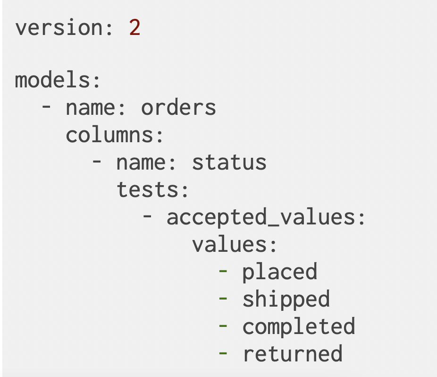Click the "completed" list value
Image resolution: width=437 pixels, height=377 pixels.
[299, 327]
